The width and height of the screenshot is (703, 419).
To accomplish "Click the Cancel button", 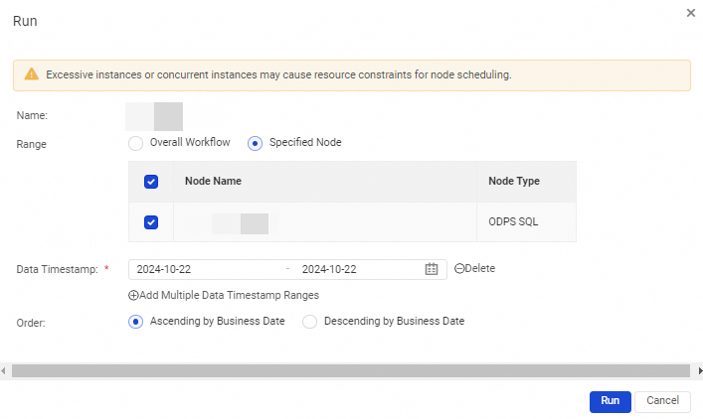I will coord(662,401).
